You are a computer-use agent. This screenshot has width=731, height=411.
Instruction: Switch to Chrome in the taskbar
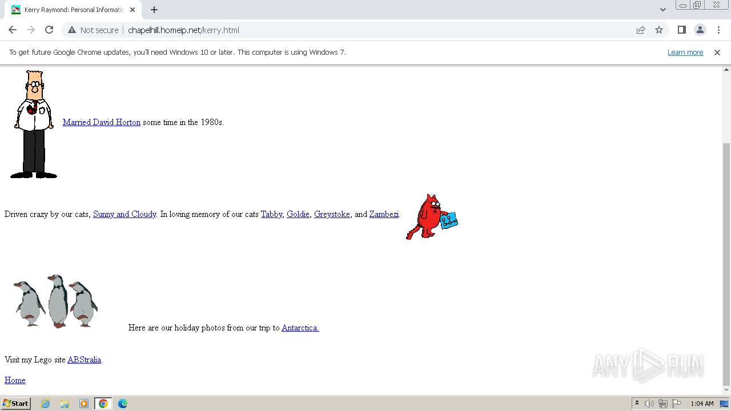[x=103, y=404]
